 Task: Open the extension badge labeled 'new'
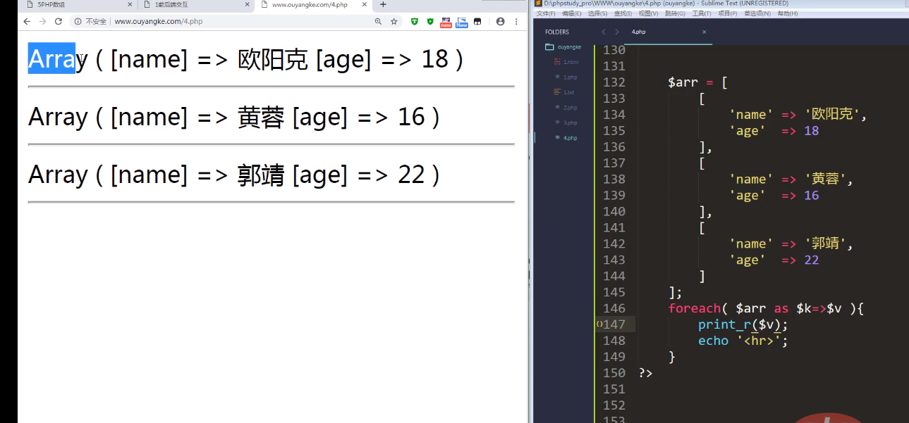[446, 21]
